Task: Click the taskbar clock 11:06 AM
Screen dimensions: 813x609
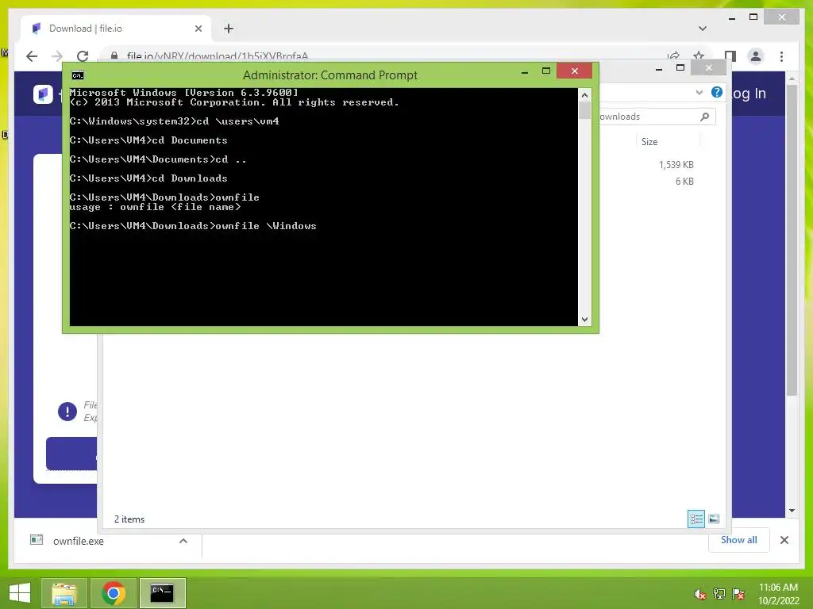Action: click(778, 588)
